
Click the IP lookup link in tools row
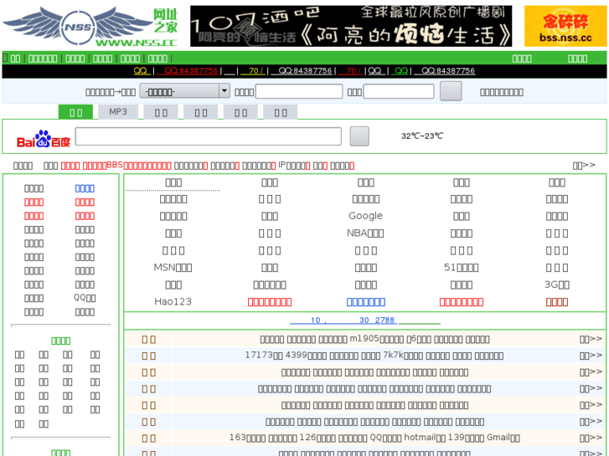click(294, 166)
